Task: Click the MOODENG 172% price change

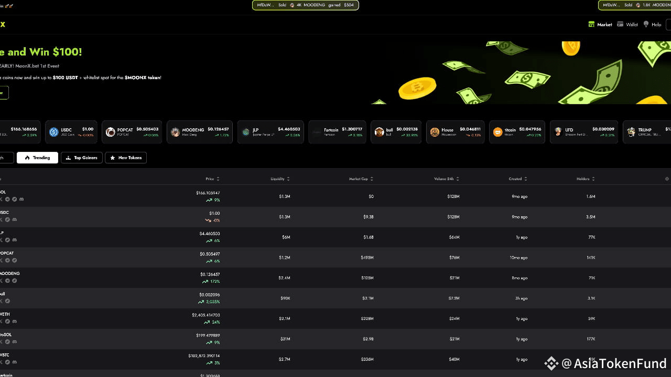Action: (211, 282)
